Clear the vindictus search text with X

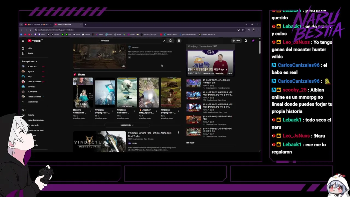(164, 40)
